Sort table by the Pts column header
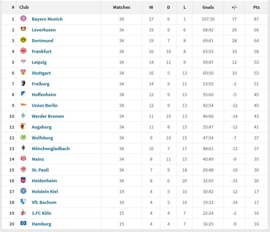The width and height of the screenshot is (270, 232). tap(256, 7)
